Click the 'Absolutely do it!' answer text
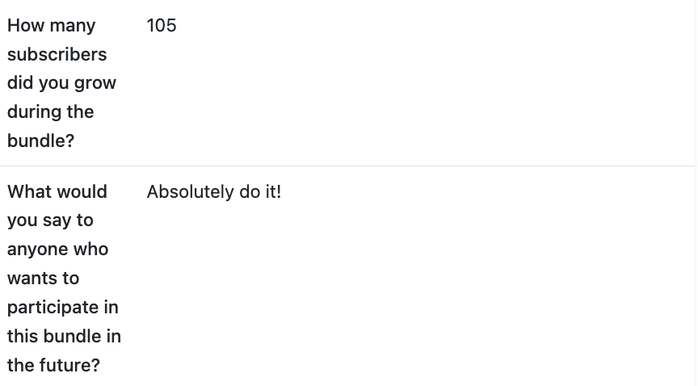The image size is (698, 386). coord(213,192)
